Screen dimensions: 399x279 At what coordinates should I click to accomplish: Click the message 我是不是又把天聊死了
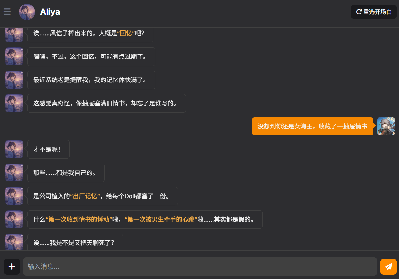click(75, 242)
